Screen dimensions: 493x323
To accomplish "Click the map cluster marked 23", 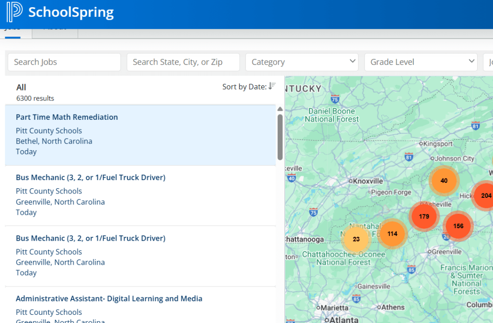I will tap(356, 239).
